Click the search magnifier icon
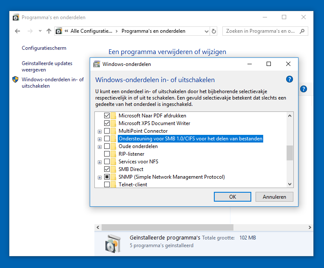This screenshot has height=268, width=324. 302,31
